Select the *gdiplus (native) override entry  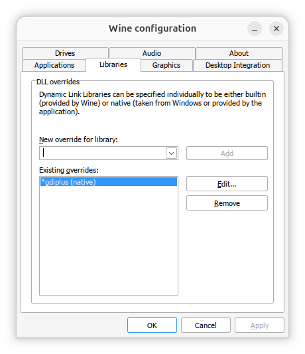point(109,182)
